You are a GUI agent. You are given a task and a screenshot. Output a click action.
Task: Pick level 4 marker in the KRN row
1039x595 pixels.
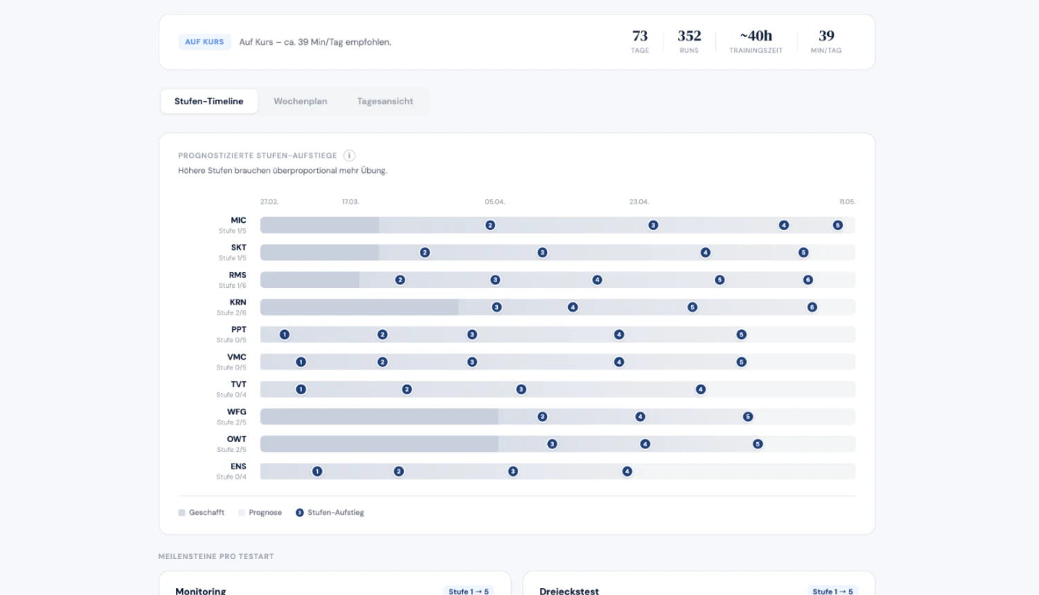tap(573, 307)
